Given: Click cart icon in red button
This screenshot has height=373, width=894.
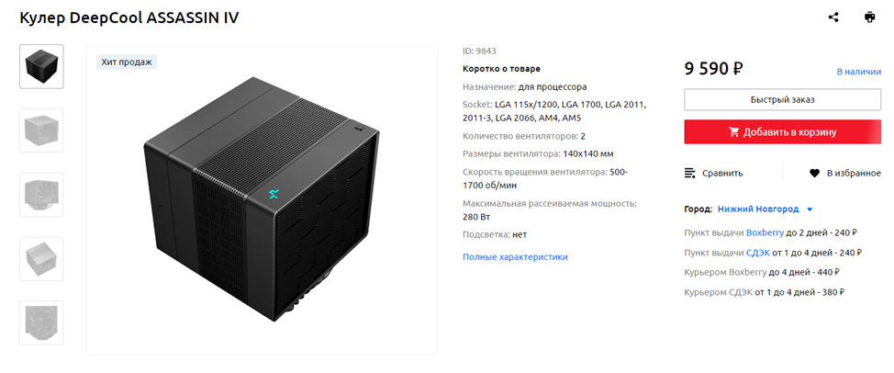Looking at the screenshot, I should point(734,132).
